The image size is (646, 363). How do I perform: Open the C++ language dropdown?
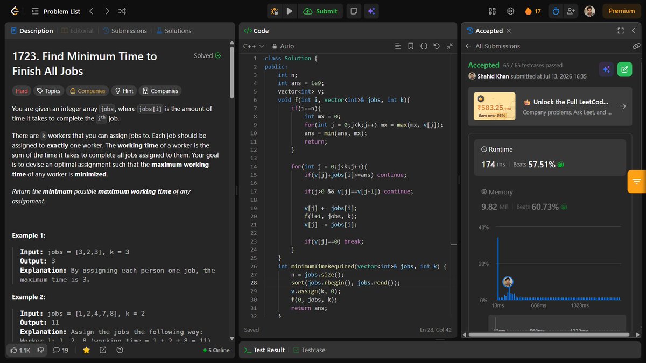tap(252, 46)
